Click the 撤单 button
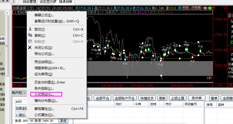The width and height of the screenshot is (233, 124). pyautogui.click(x=214, y=98)
